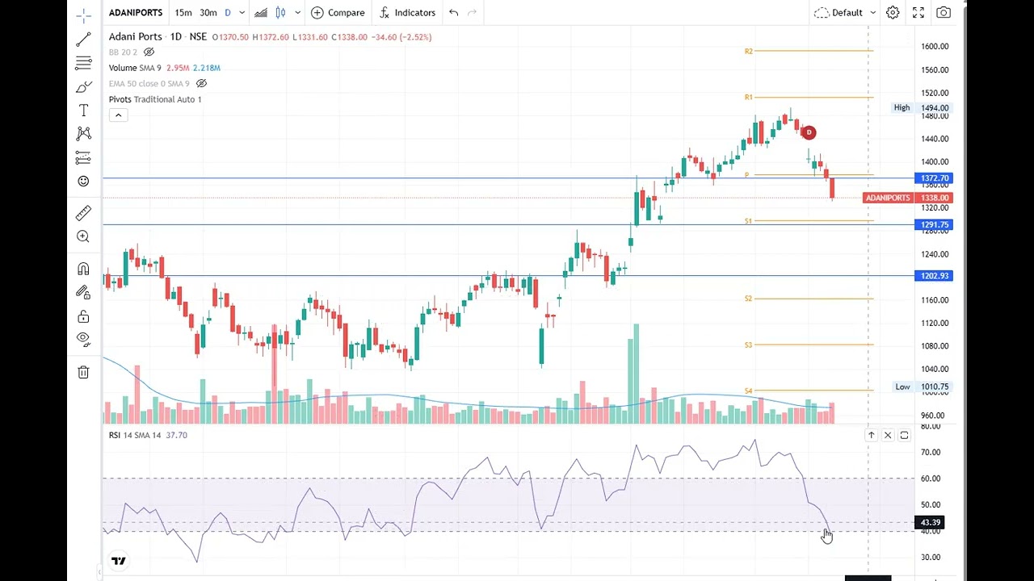
Task: Toggle lock all drawing tools
Action: point(83,316)
